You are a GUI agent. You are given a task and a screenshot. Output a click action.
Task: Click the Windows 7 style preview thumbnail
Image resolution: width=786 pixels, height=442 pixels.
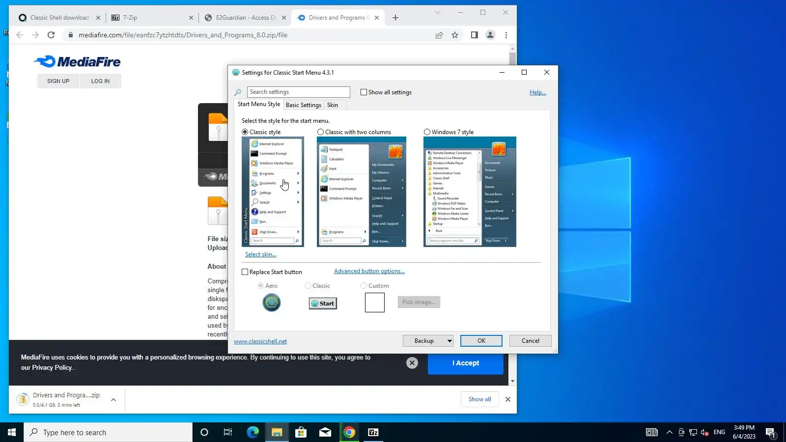pyautogui.click(x=470, y=192)
